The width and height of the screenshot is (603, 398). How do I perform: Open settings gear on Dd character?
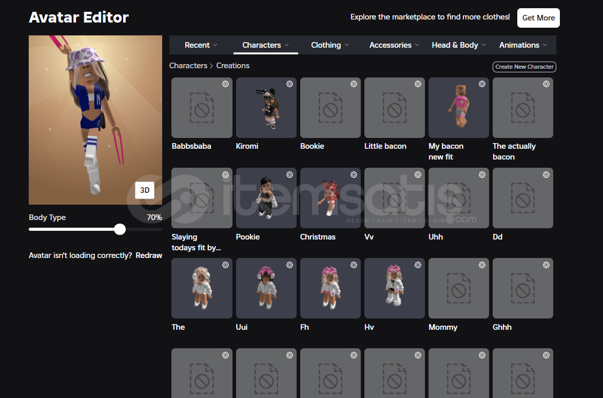[x=546, y=174]
